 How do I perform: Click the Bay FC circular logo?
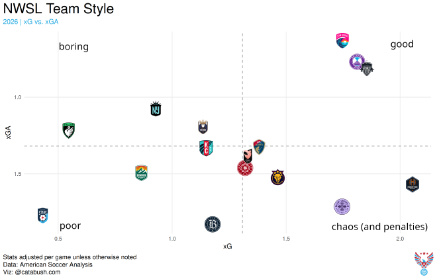pos(212,225)
